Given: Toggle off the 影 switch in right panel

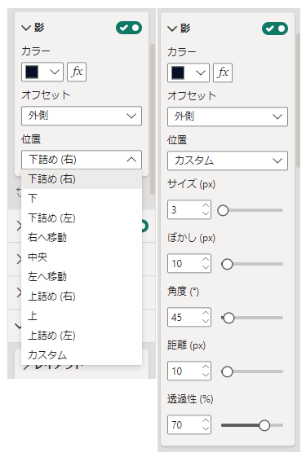Looking at the screenshot, I should [x=275, y=29].
